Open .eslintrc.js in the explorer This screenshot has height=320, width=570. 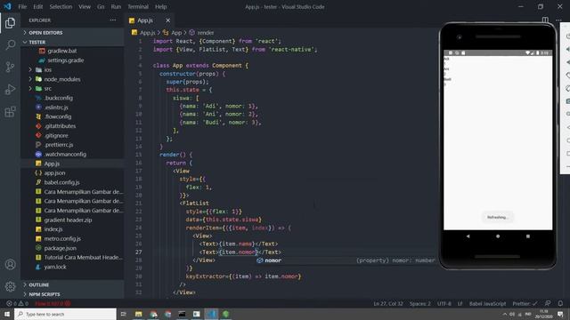[56, 108]
